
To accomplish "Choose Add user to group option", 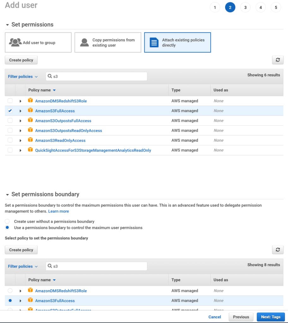I will coord(38,43).
